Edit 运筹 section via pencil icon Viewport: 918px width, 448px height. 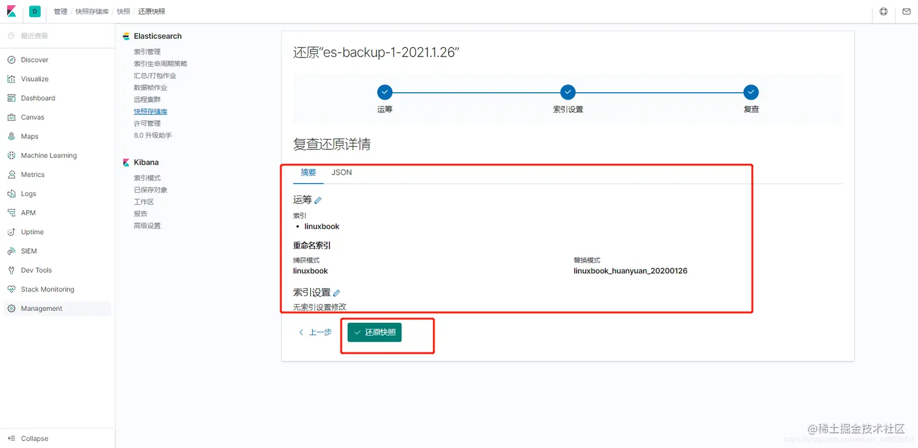click(x=318, y=200)
